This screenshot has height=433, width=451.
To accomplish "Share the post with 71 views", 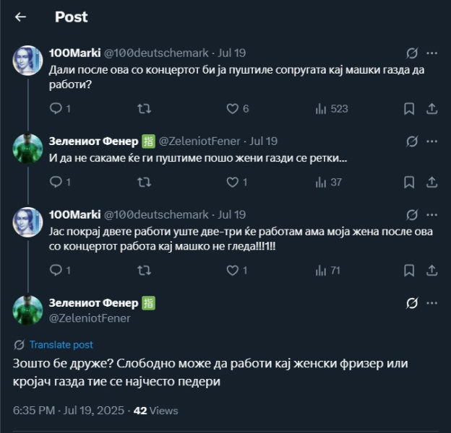I will (x=431, y=271).
